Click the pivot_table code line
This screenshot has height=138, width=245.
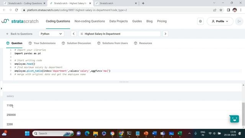click(x=62, y=71)
